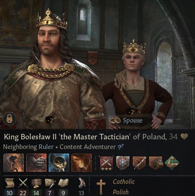Image resolution: width=195 pixels, height=196 pixels.
Task: Click the Catholic faith link
Action: (x=124, y=182)
